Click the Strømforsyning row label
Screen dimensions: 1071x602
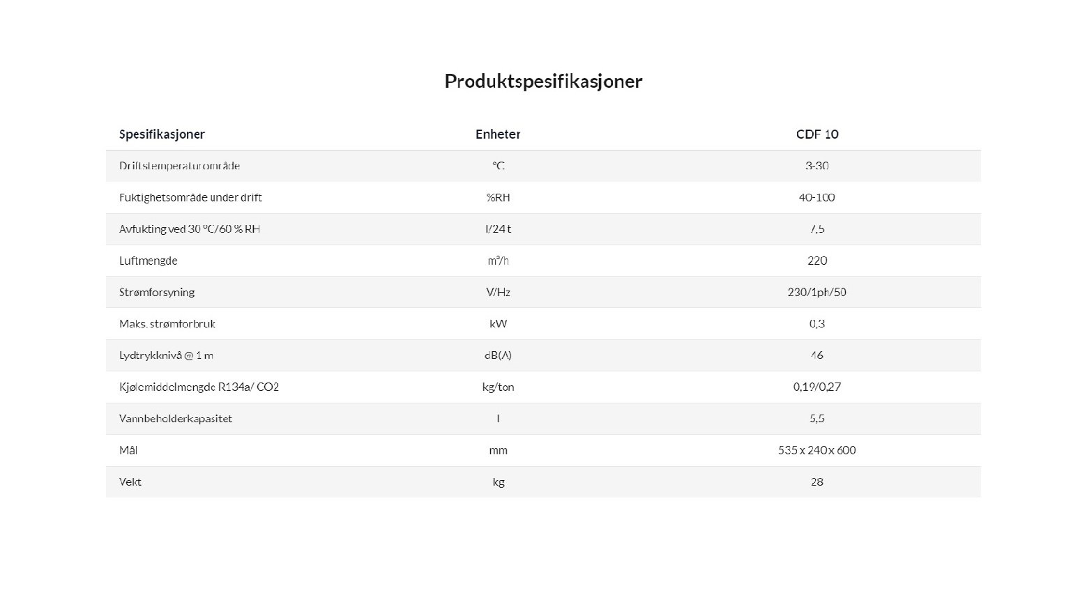pyautogui.click(x=157, y=292)
